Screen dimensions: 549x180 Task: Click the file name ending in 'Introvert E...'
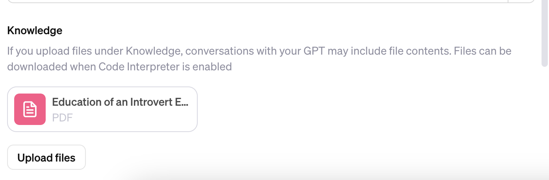pyautogui.click(x=120, y=102)
